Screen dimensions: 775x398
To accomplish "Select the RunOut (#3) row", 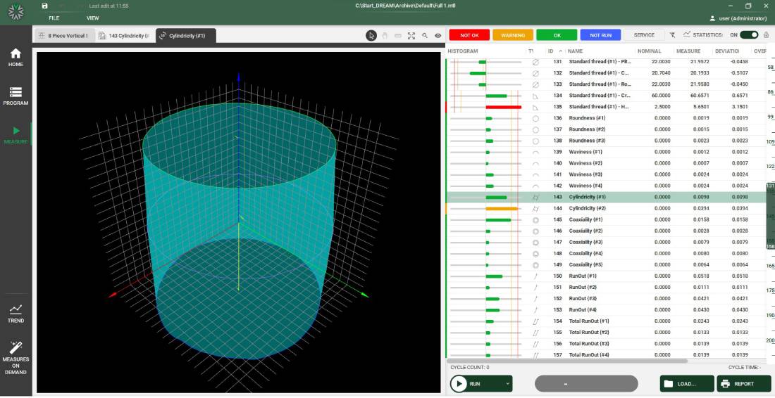I will point(606,299).
